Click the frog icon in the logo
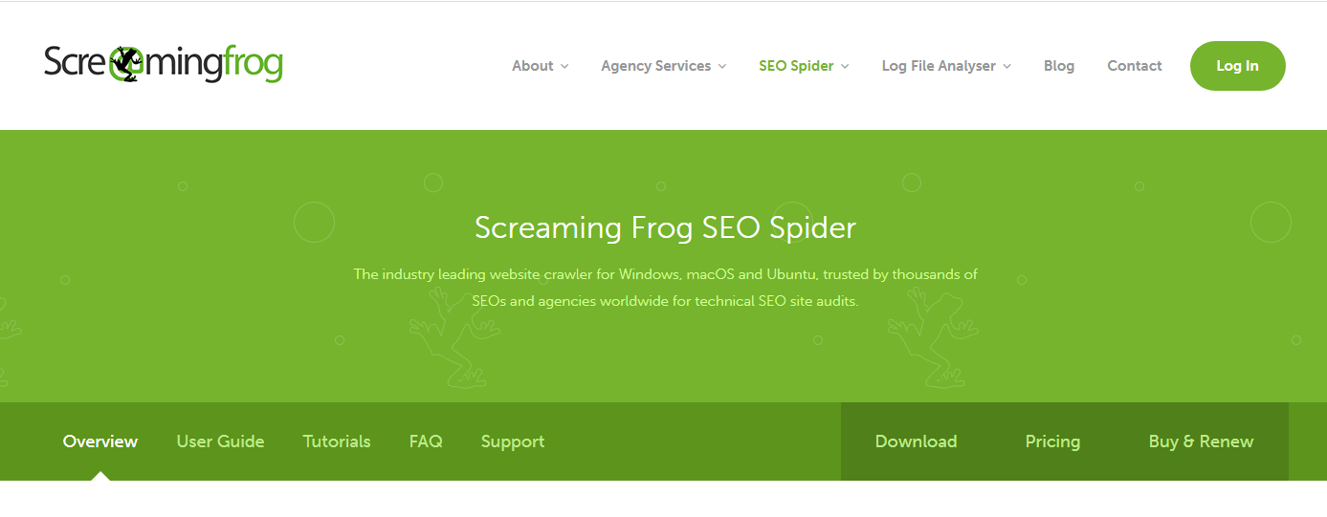The image size is (1327, 517). [124, 64]
